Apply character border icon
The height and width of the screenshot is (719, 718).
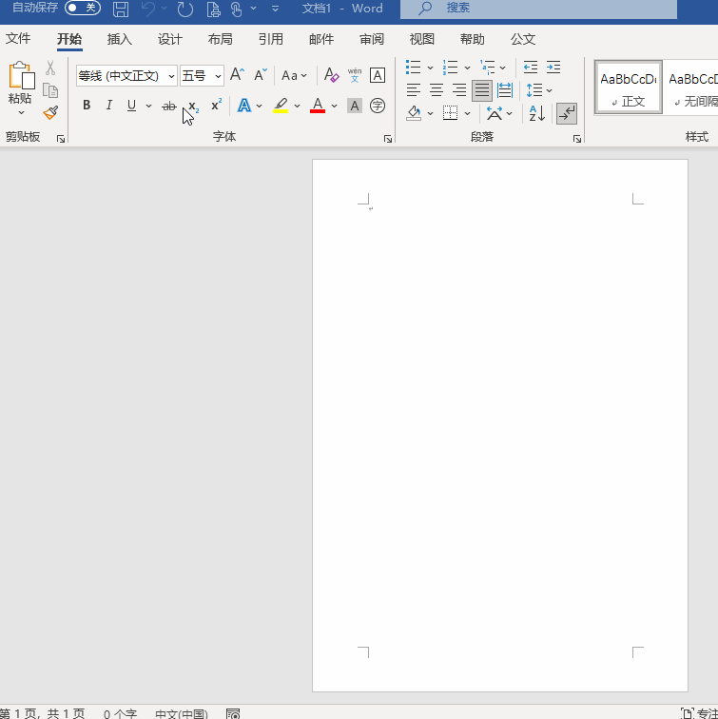(378, 75)
